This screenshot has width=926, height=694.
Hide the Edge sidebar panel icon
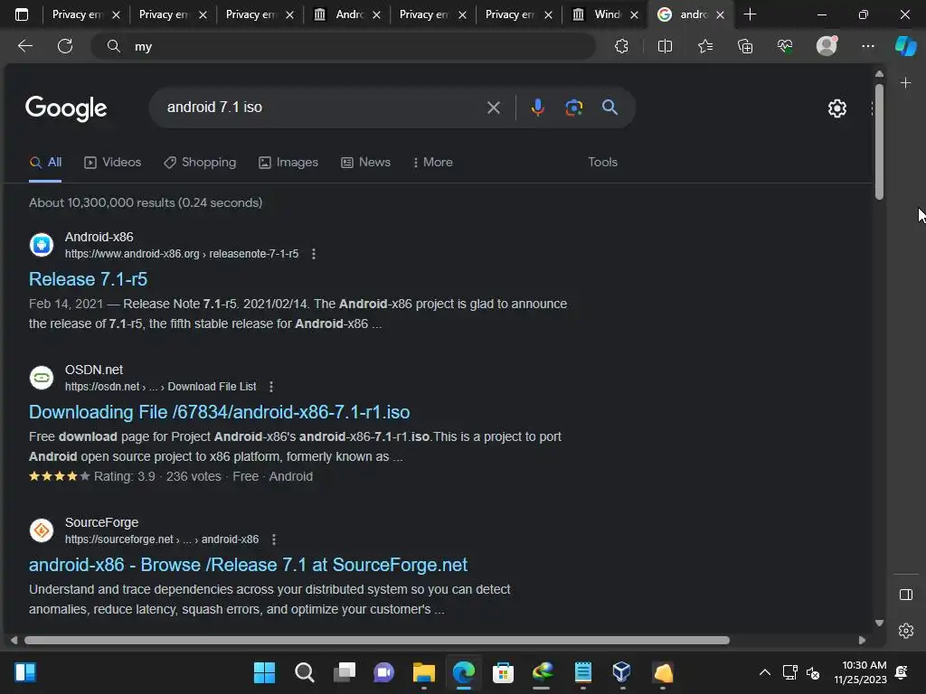click(x=906, y=595)
